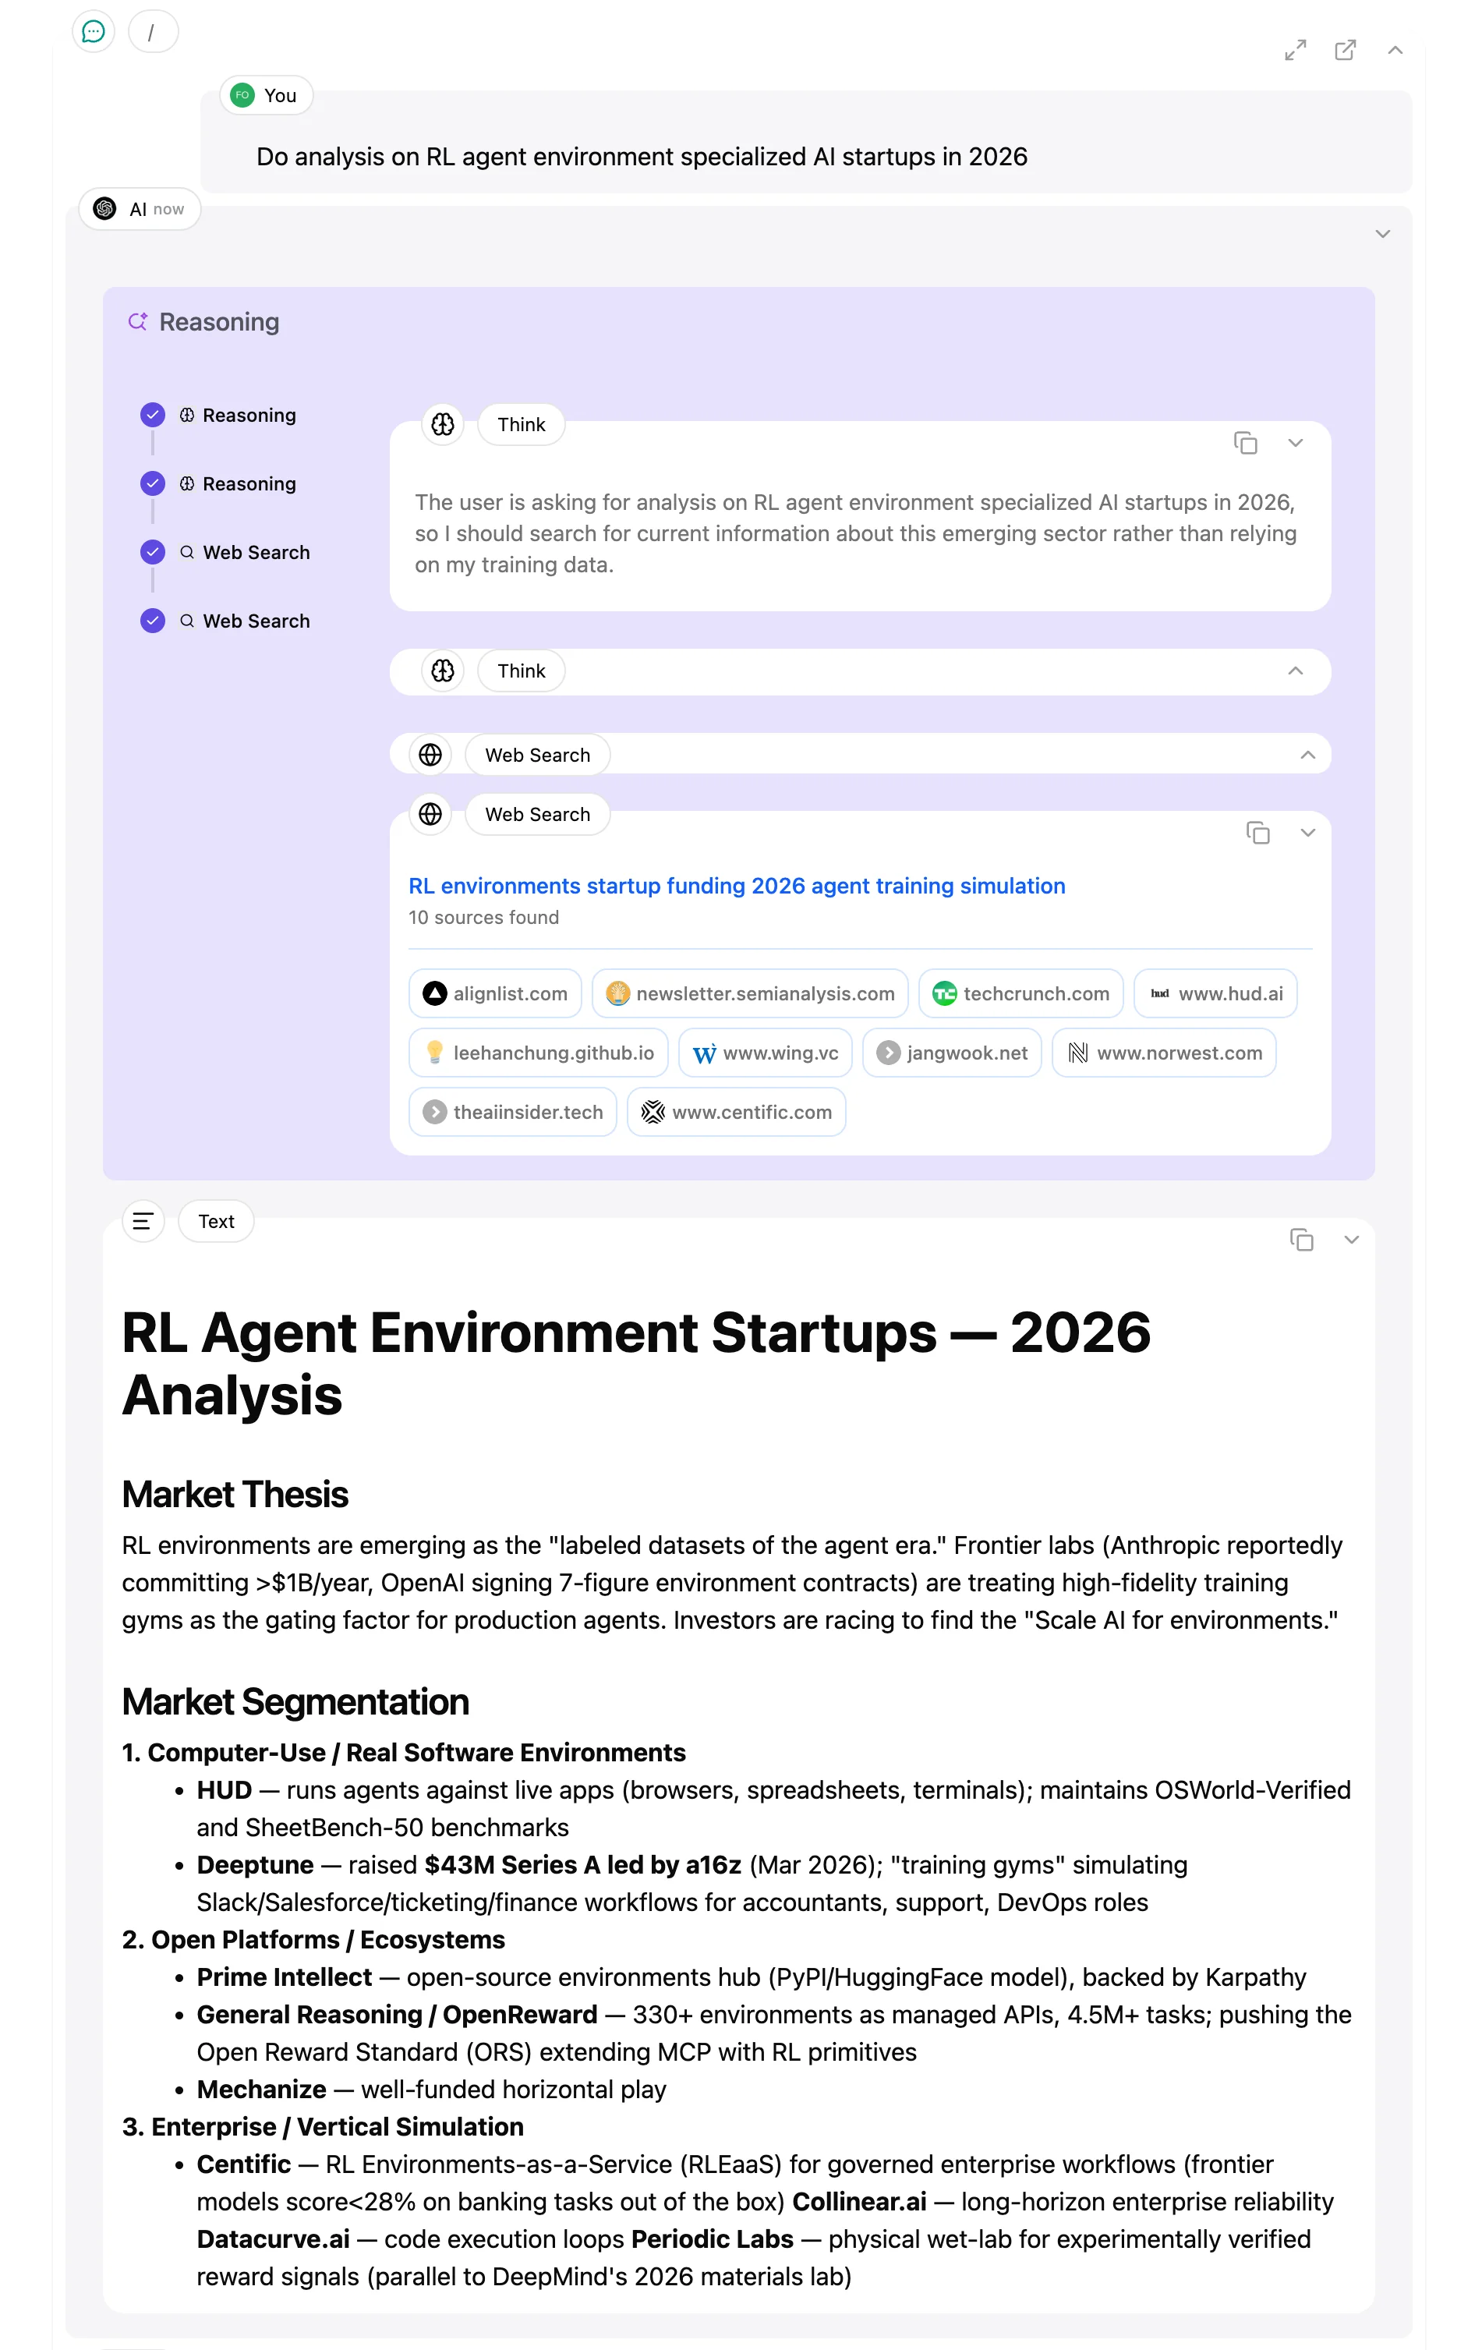Open the theaiinsider.tech source
This screenshot has width=1482, height=2350.
tap(512, 1113)
